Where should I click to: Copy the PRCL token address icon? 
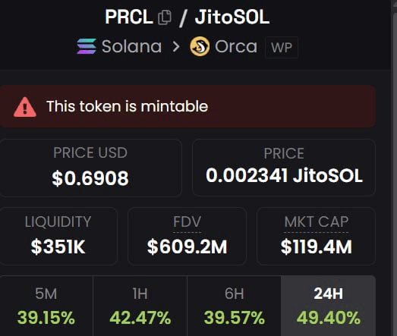(x=165, y=17)
